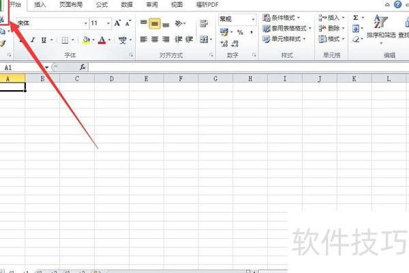The image size is (409, 273).
Task: Open number dialog launcher in 数字 group
Action: pyautogui.click(x=254, y=55)
